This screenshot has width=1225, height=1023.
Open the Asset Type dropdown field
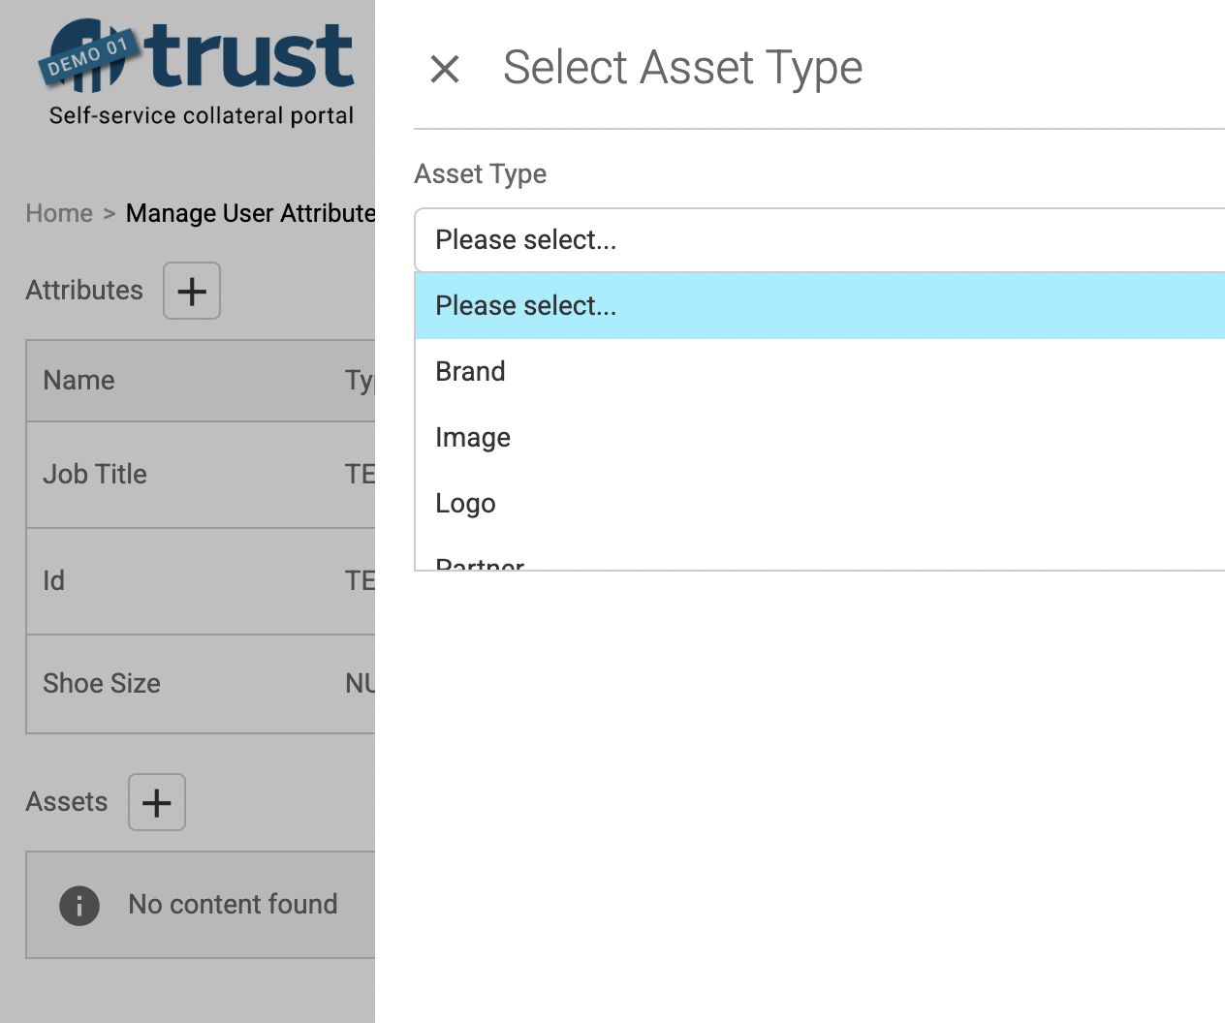coord(819,240)
